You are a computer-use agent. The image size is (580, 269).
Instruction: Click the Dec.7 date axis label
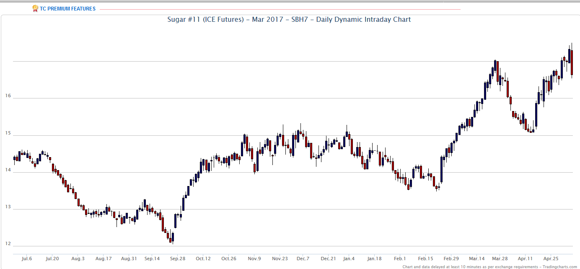click(303, 259)
